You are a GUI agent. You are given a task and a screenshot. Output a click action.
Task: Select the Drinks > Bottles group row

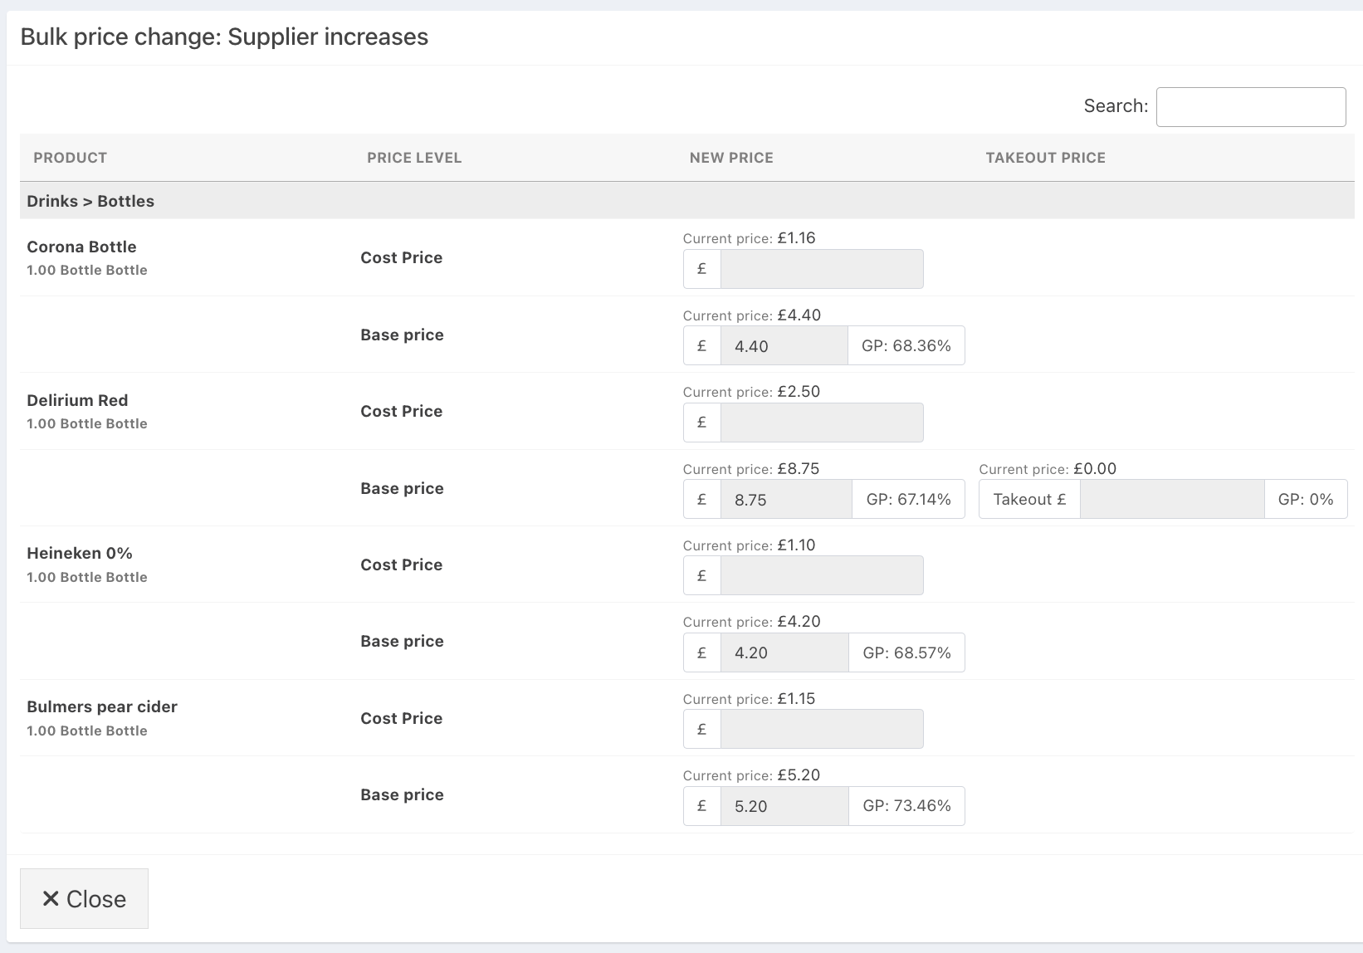coord(686,201)
